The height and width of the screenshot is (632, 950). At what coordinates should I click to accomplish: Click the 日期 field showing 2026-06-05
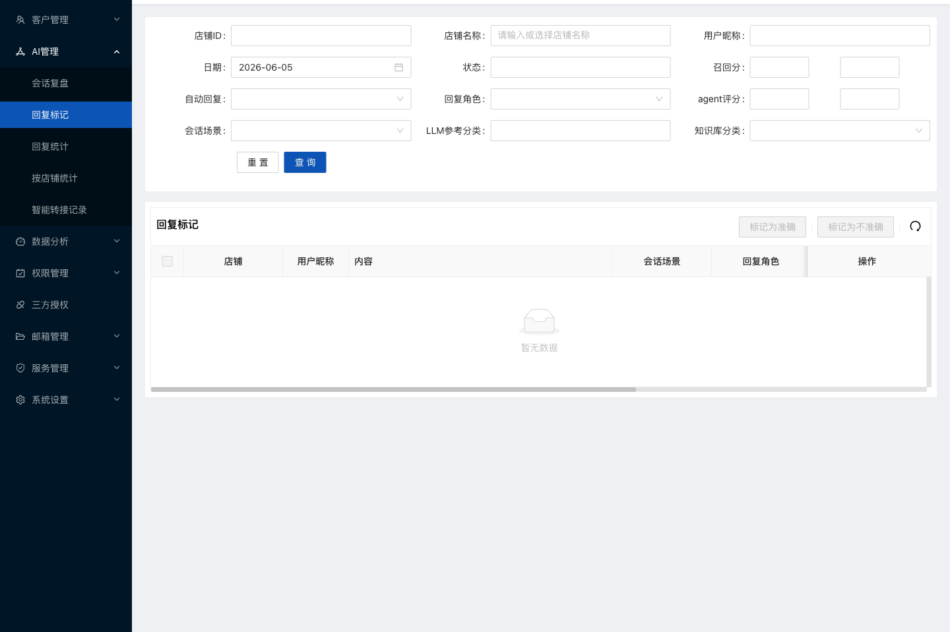point(321,67)
